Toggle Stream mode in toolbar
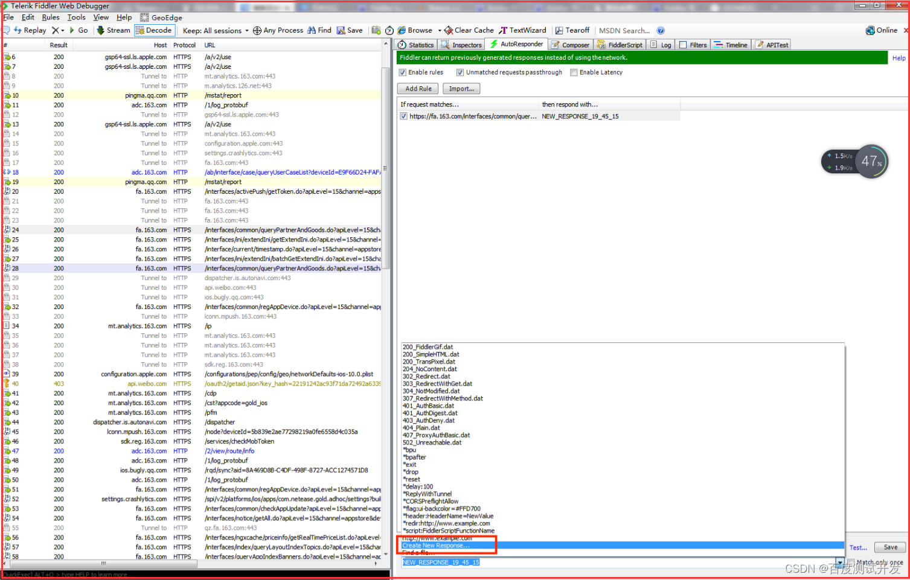 click(114, 30)
